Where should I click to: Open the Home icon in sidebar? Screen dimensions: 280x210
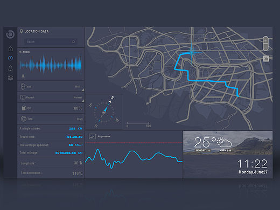pyautogui.click(x=11, y=48)
